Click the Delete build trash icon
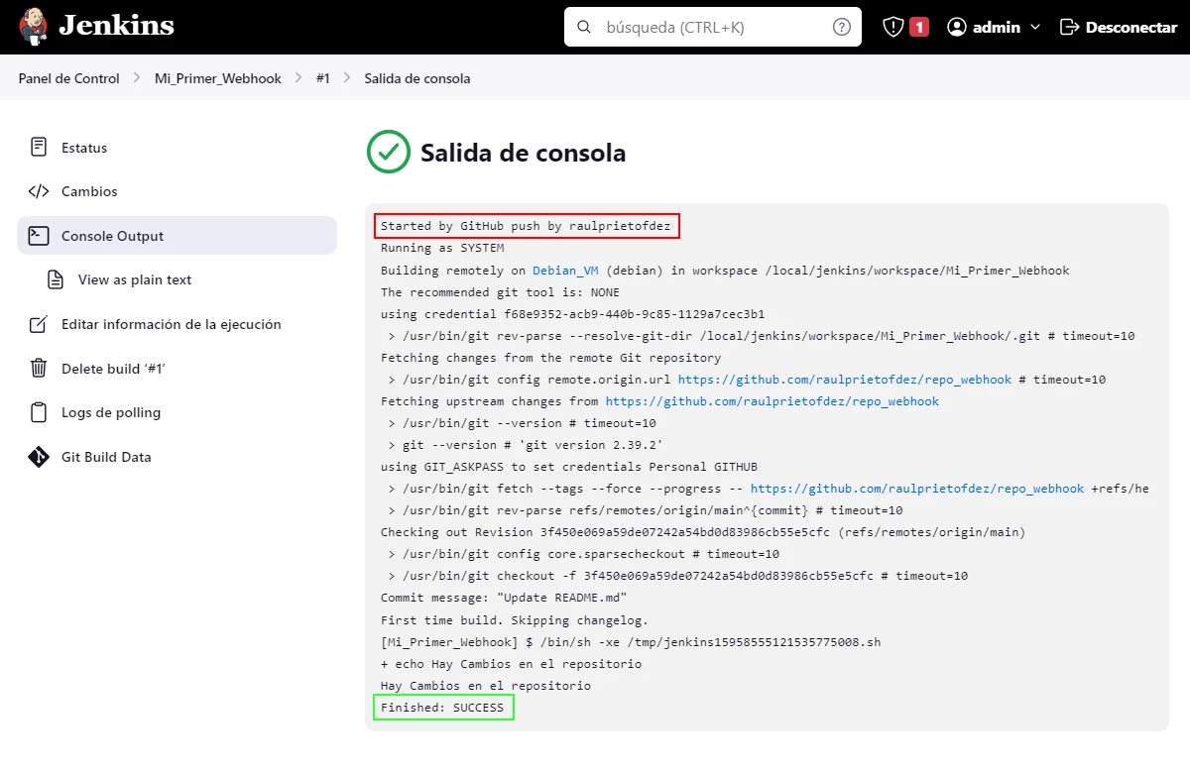The height and width of the screenshot is (773, 1190). (38, 368)
